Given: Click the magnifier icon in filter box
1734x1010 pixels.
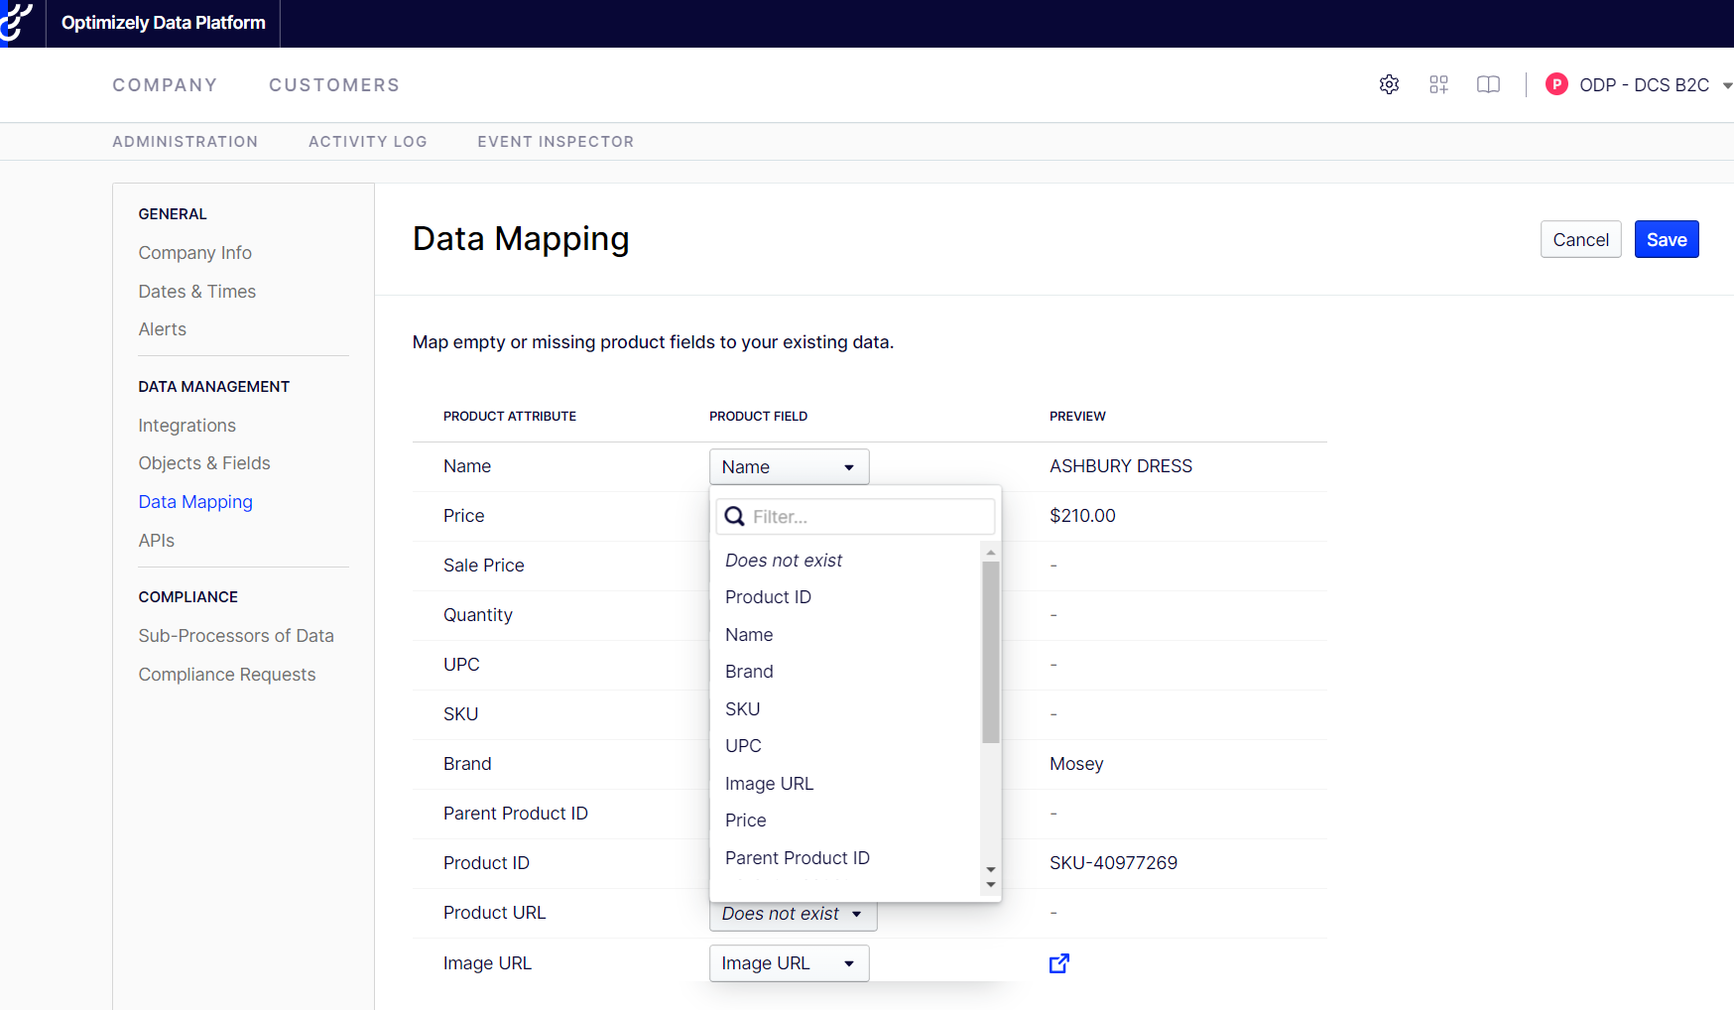Looking at the screenshot, I should coord(735,517).
